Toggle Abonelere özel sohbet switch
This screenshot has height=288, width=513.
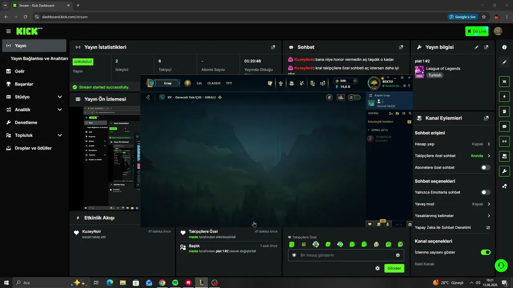(x=485, y=168)
